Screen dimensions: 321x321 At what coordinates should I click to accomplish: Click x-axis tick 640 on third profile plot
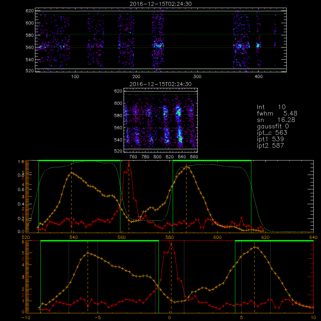[x=313, y=237]
